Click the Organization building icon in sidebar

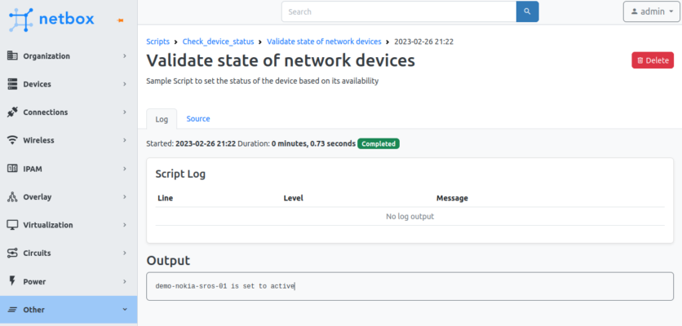12,56
